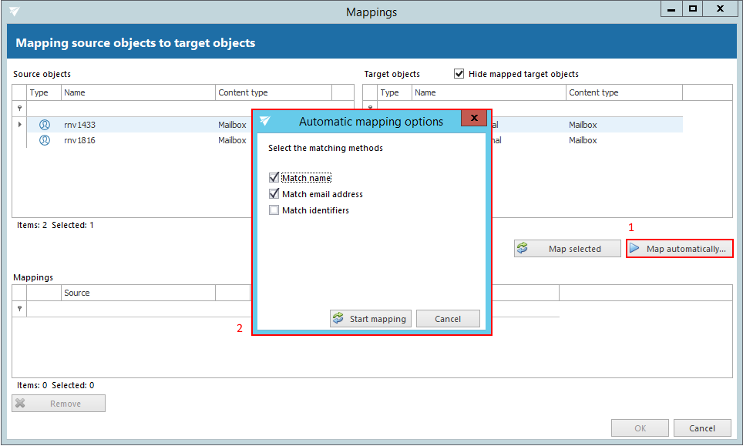Viewport: 743px width, 446px height.
Task: Sort by Name column in Source objects
Action: (137, 92)
